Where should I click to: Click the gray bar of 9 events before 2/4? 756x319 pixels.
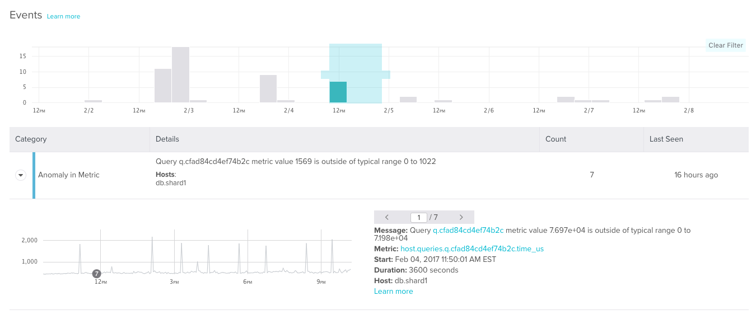[268, 88]
